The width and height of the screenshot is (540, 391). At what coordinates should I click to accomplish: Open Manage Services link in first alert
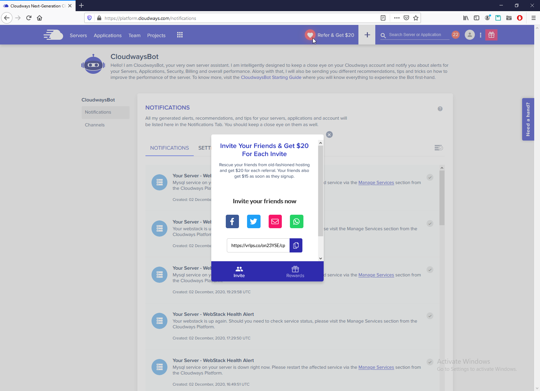(x=376, y=183)
